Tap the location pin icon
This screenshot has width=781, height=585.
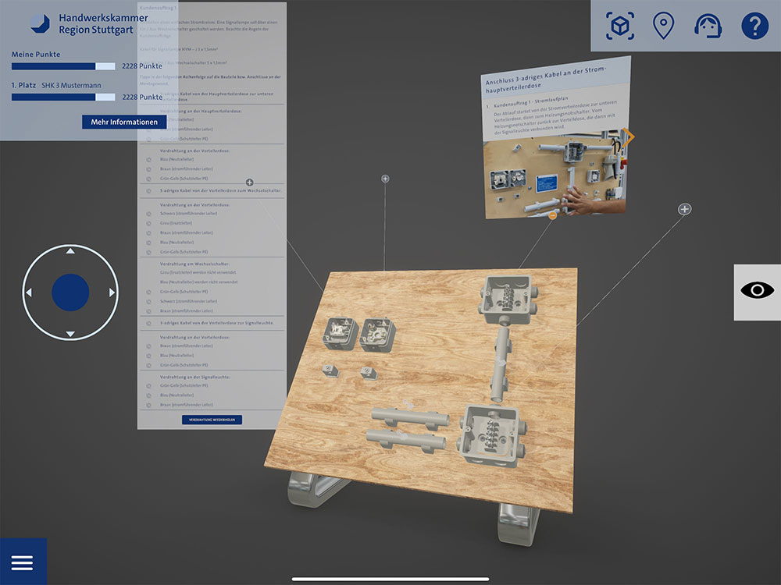663,27
